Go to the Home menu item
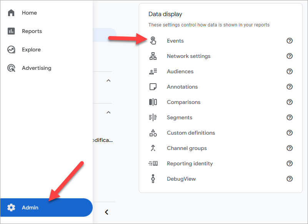This screenshot has height=224, width=308. [29, 13]
